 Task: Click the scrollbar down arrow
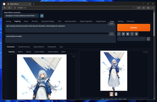point(154,98)
